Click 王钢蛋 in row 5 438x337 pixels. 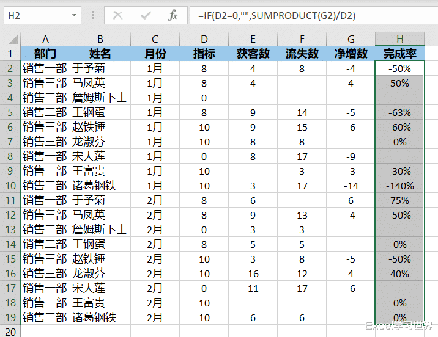(89, 112)
